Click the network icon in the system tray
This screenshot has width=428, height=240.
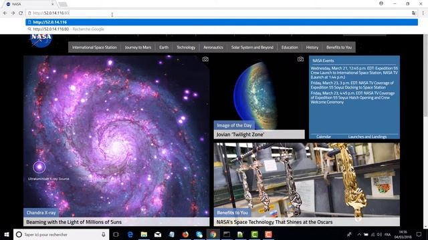click(372, 235)
